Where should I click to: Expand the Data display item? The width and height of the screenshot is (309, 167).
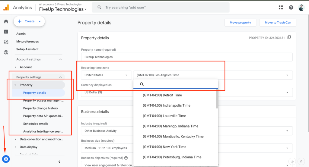click(x=15, y=147)
